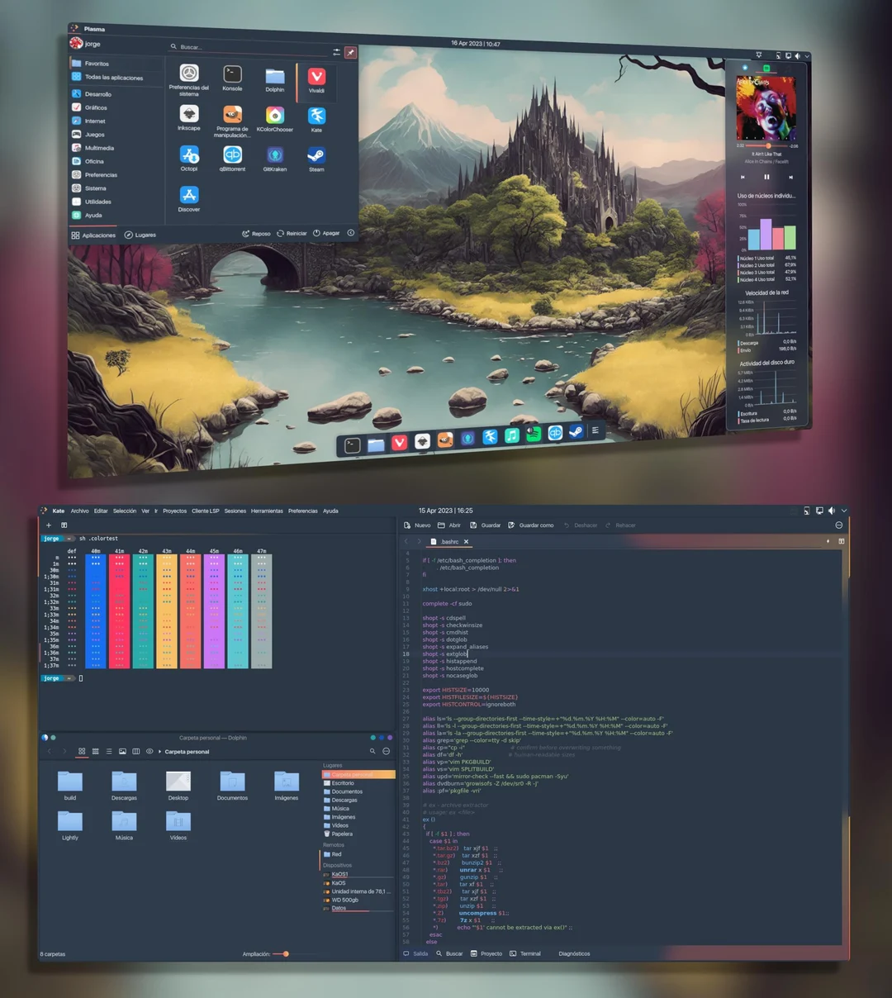The width and height of the screenshot is (892, 998).
Task: Start qBittorrent from the app launcher
Action: [233, 157]
